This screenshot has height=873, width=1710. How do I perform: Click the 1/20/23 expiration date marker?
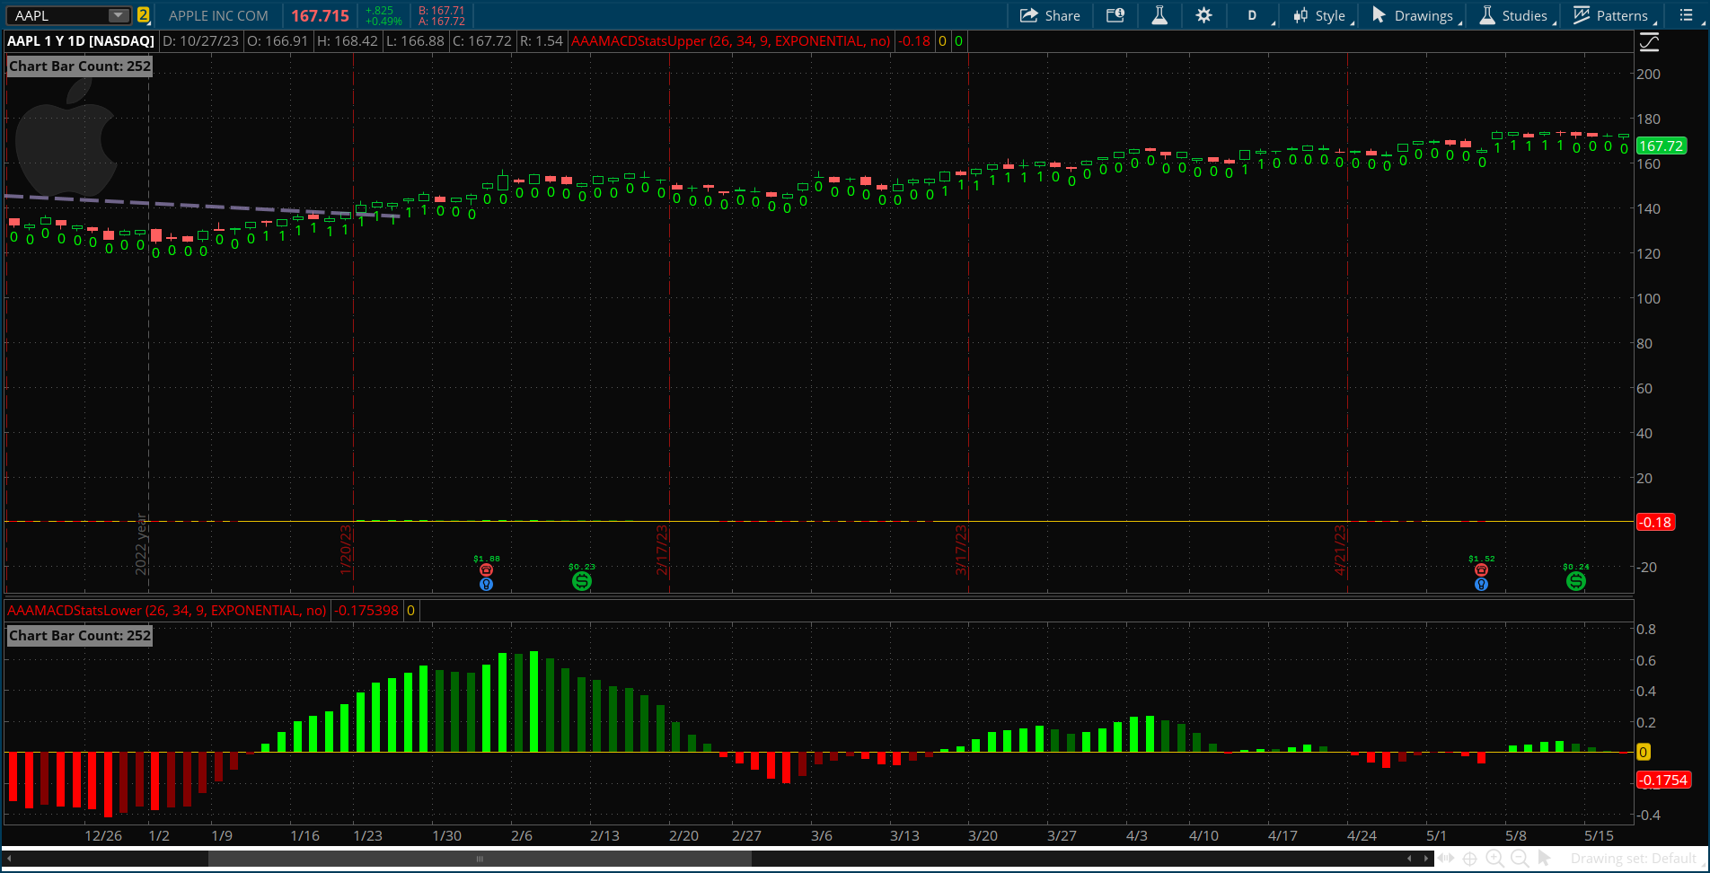point(345,550)
